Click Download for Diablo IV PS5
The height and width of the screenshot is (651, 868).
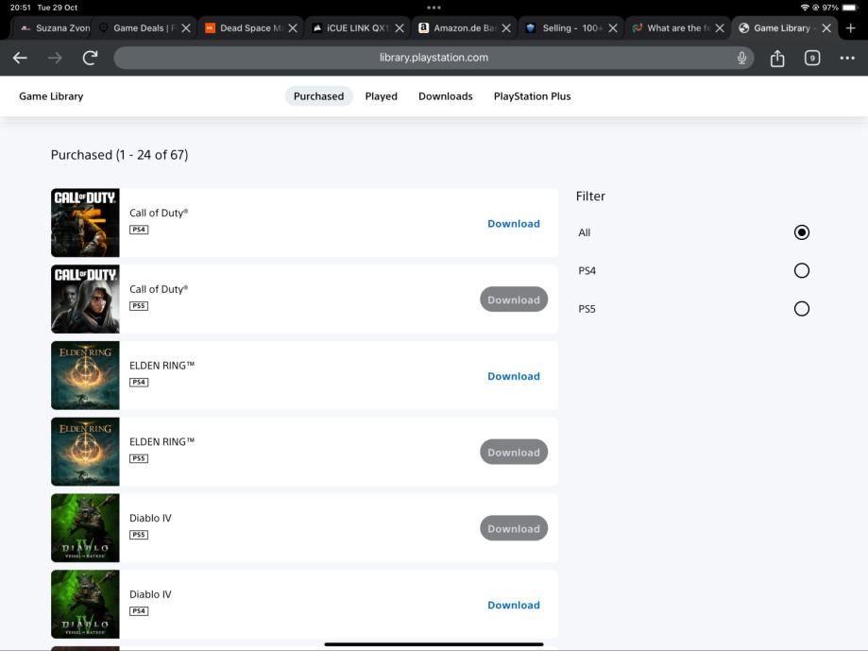514,529
